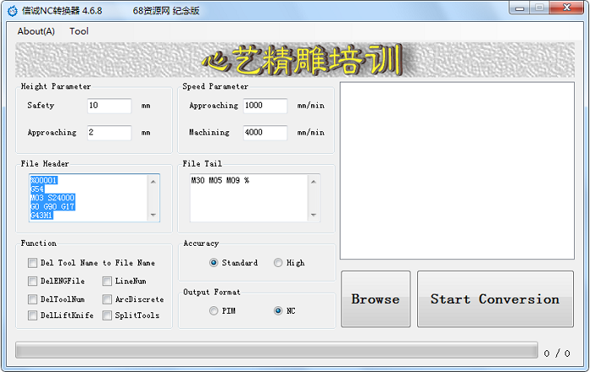
Task: Select PIM output format
Action: 214,311
